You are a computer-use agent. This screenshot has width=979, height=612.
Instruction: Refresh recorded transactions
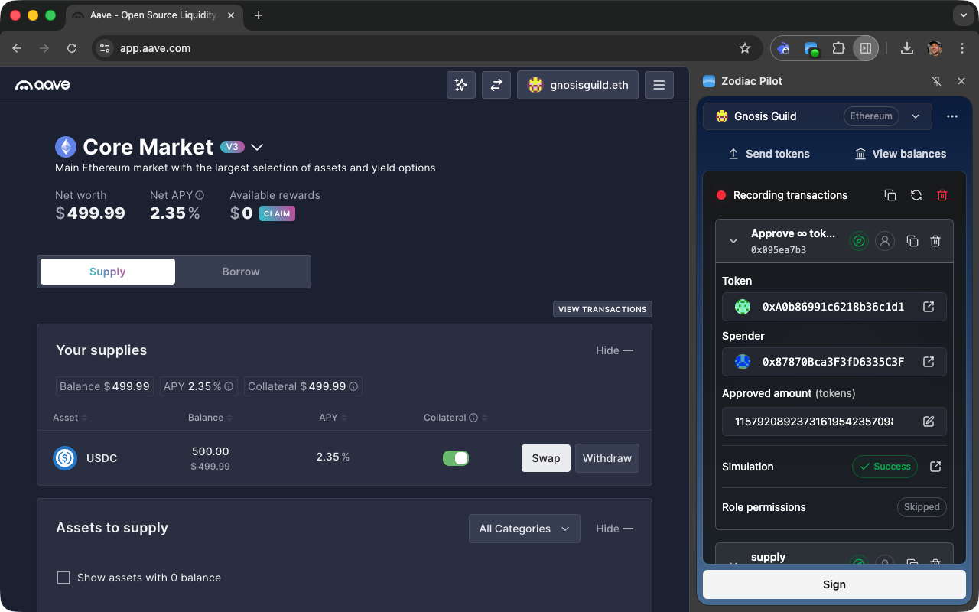[916, 195]
